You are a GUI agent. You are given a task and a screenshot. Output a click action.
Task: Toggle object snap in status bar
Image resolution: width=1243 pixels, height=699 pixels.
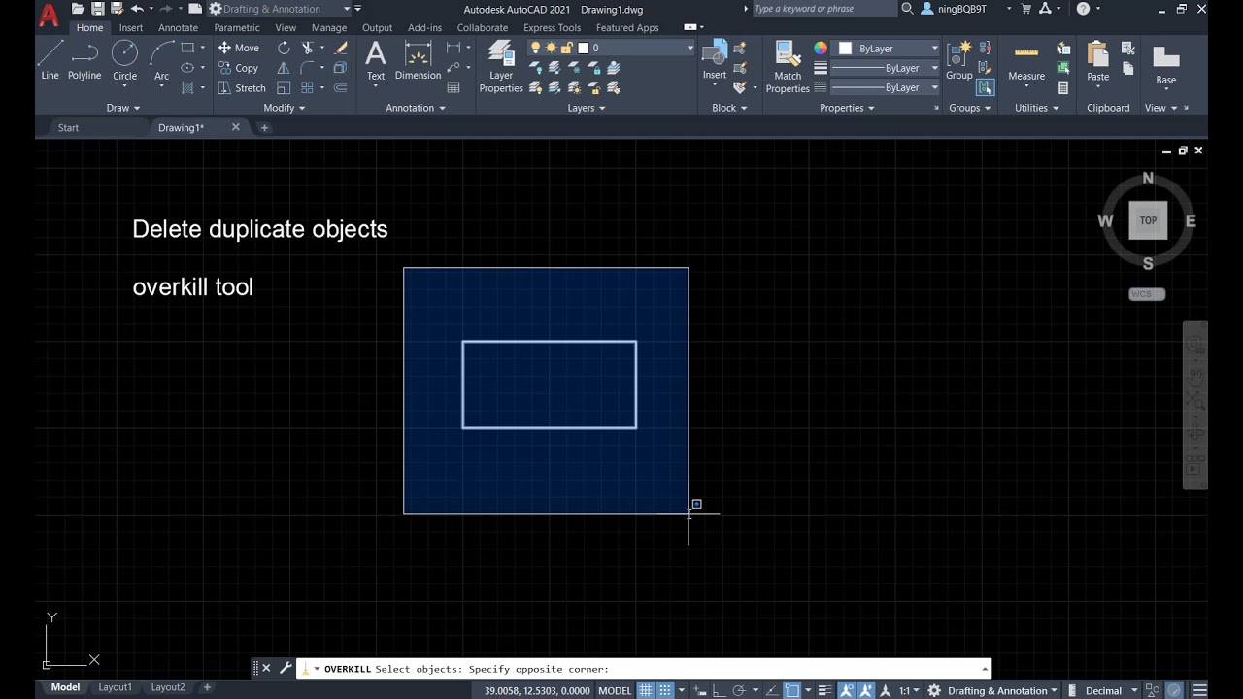(792, 690)
